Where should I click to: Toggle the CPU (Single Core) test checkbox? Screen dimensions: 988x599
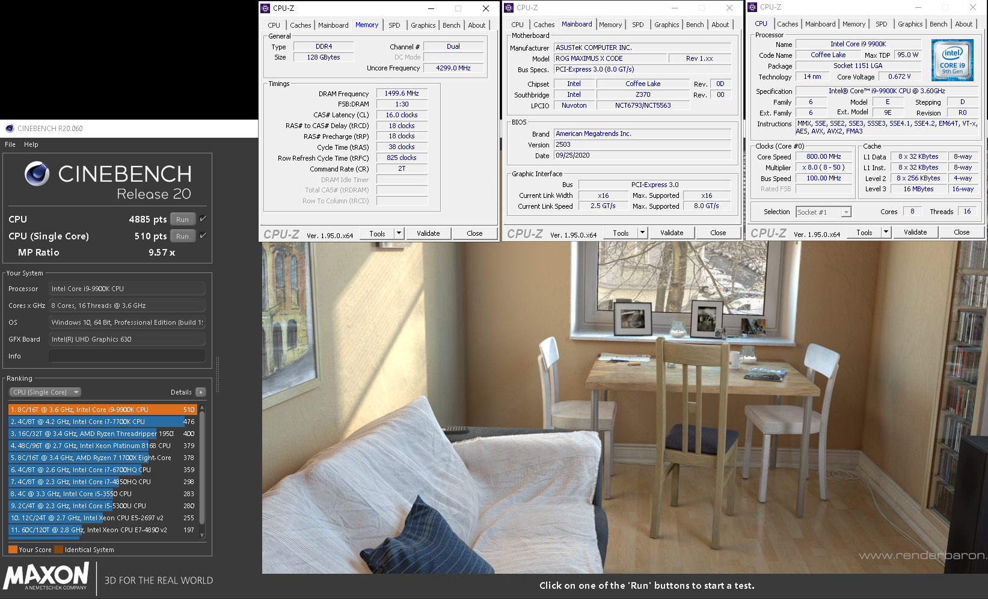(x=203, y=236)
